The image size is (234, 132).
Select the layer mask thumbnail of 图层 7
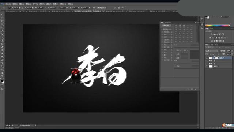click(x=216, y=58)
